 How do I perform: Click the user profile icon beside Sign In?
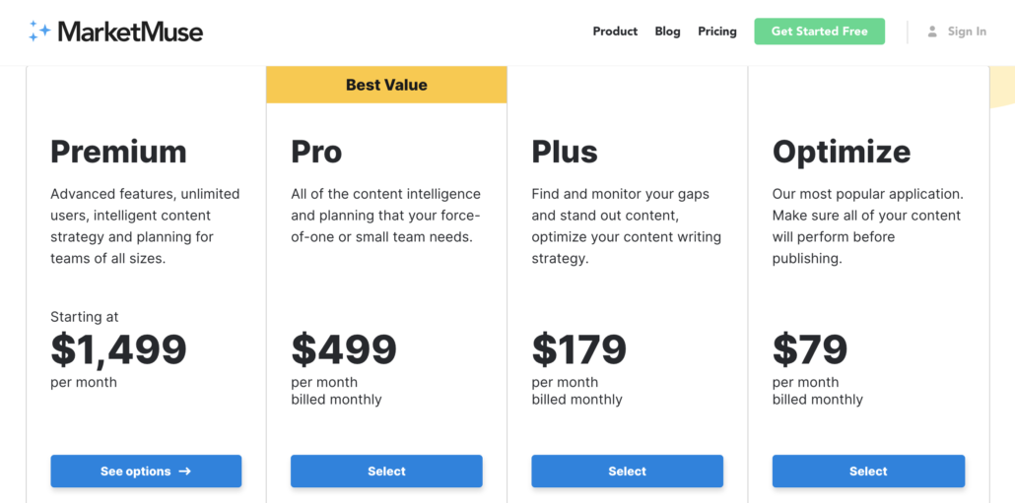click(932, 31)
